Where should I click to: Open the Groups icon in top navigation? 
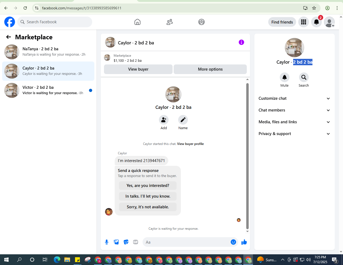pos(202,22)
